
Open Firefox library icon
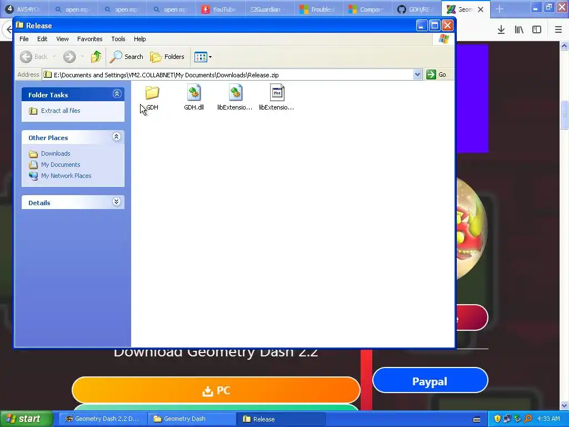pos(519,30)
